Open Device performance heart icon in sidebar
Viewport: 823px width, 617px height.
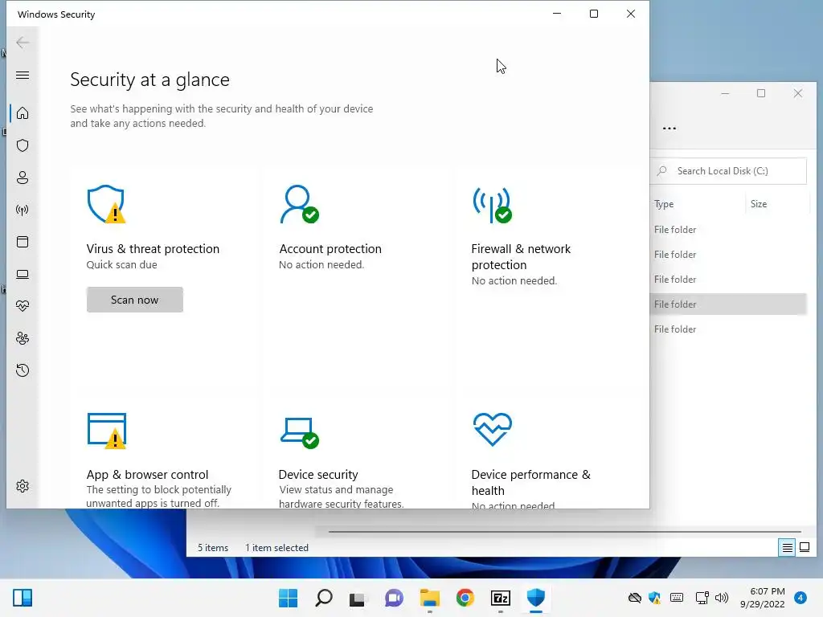(22, 306)
